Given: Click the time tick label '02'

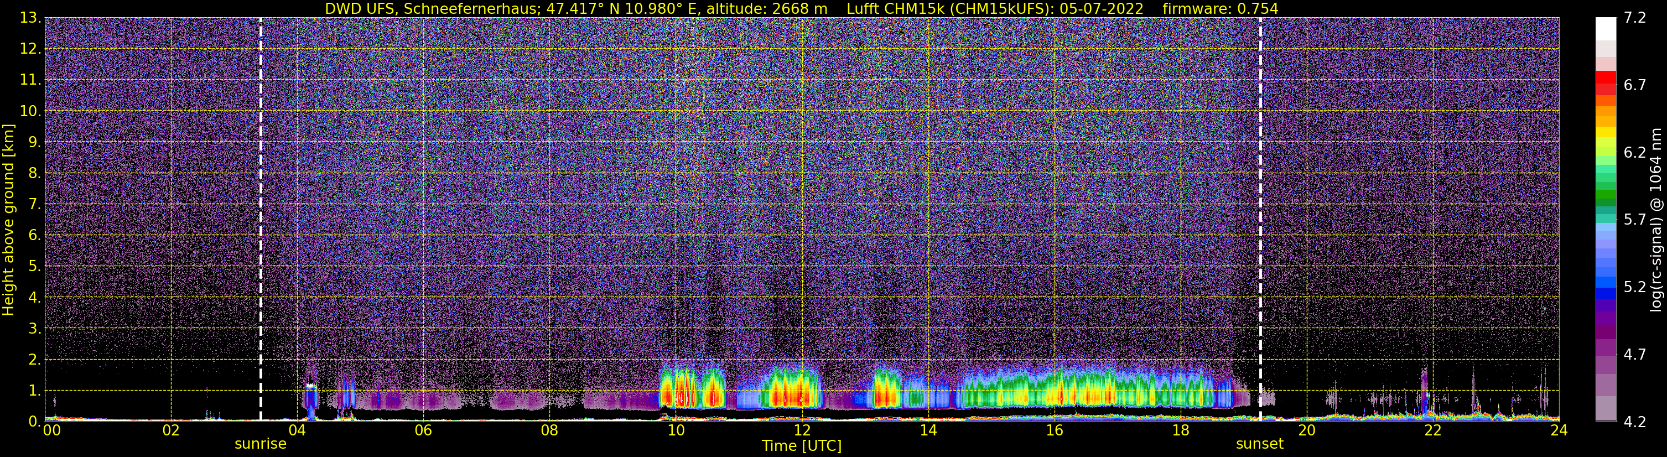Looking at the screenshot, I should (171, 430).
